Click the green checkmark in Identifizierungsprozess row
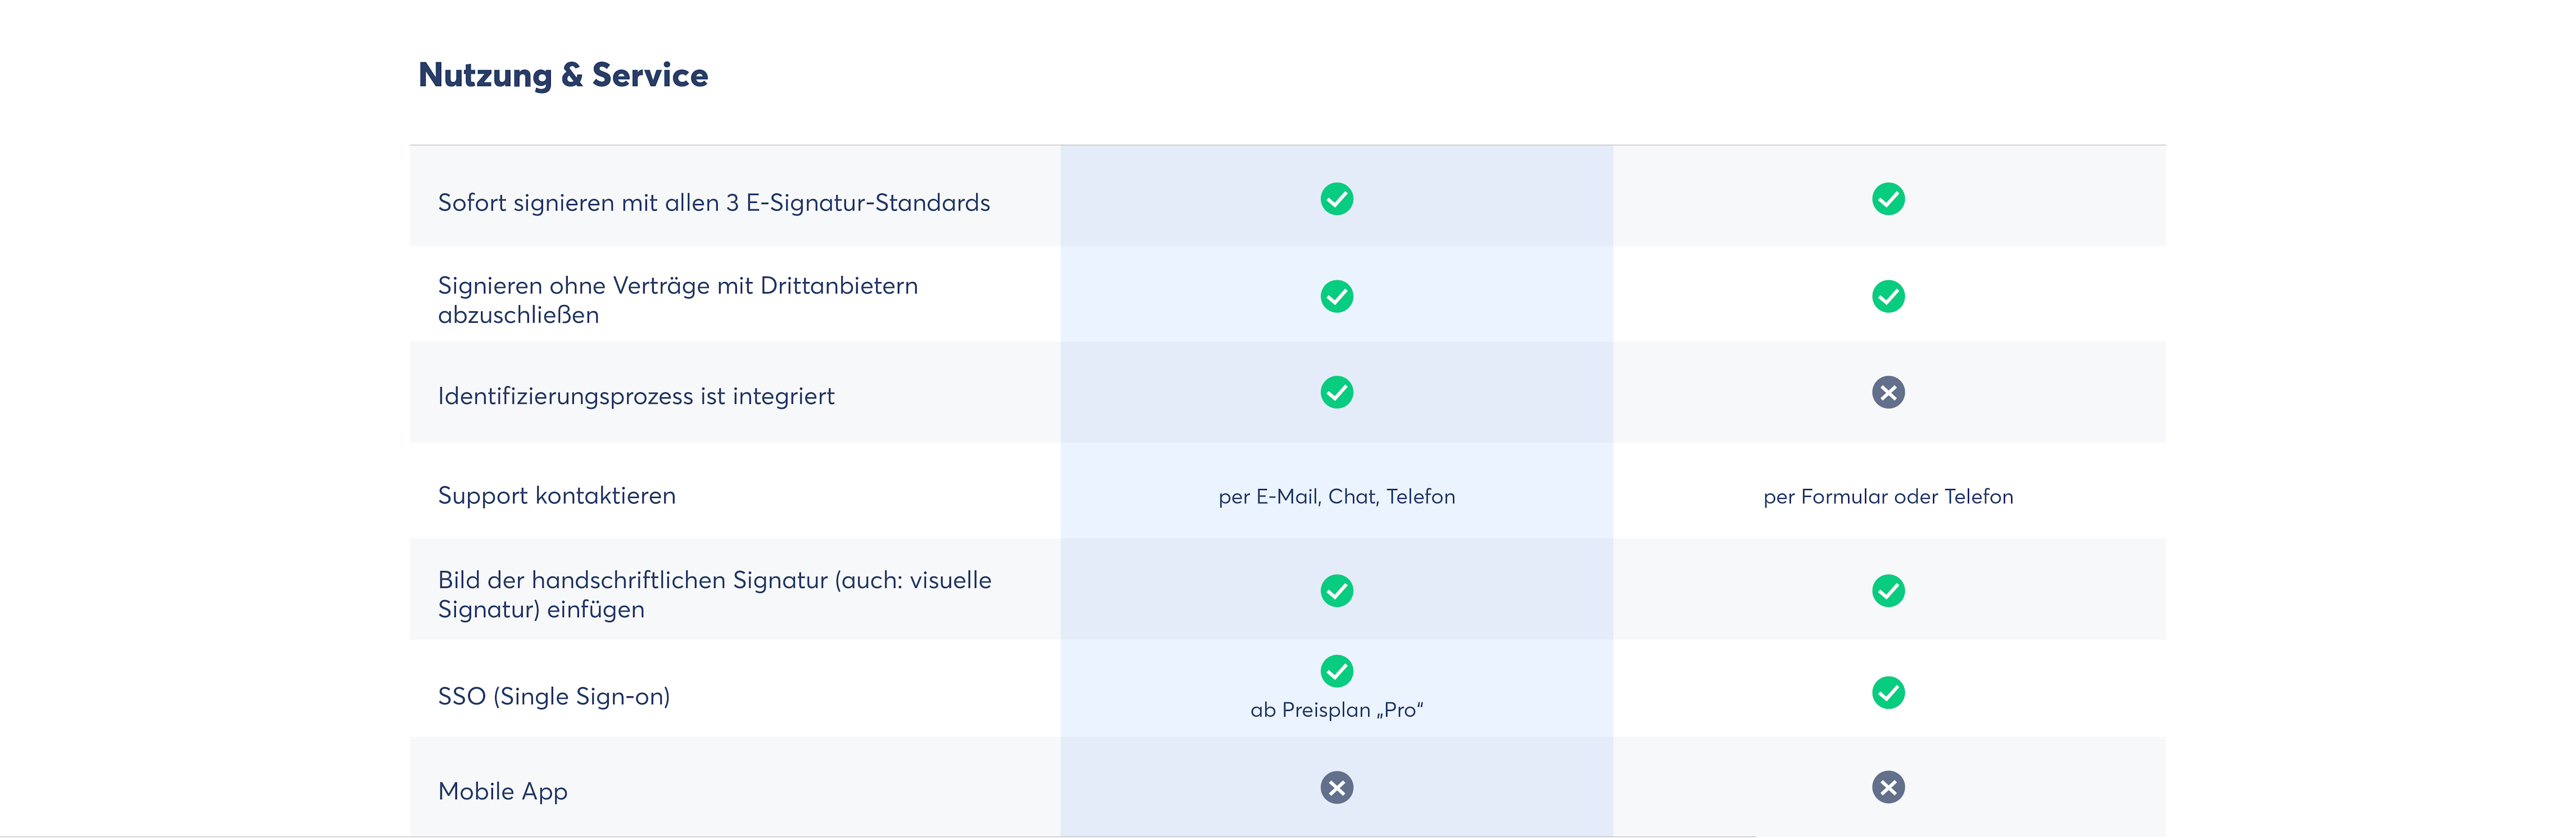 click(x=1336, y=392)
